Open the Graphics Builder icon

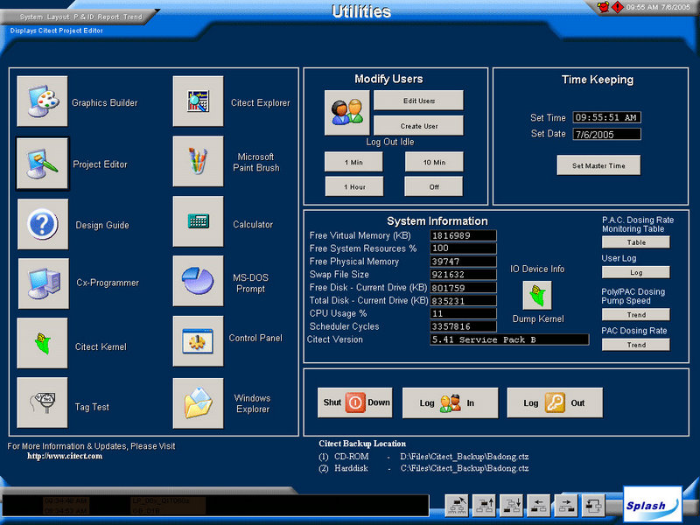point(42,102)
